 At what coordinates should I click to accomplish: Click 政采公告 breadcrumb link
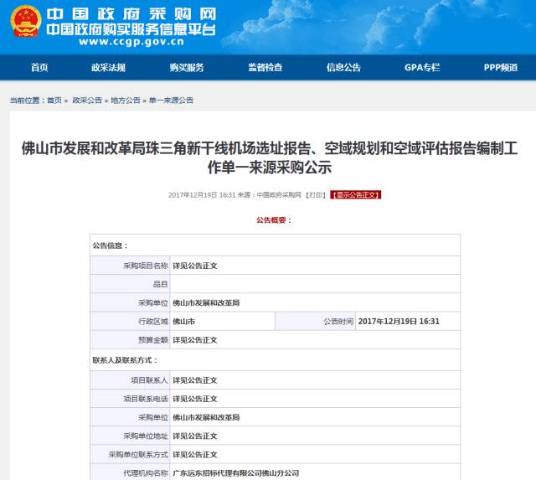click(x=87, y=101)
